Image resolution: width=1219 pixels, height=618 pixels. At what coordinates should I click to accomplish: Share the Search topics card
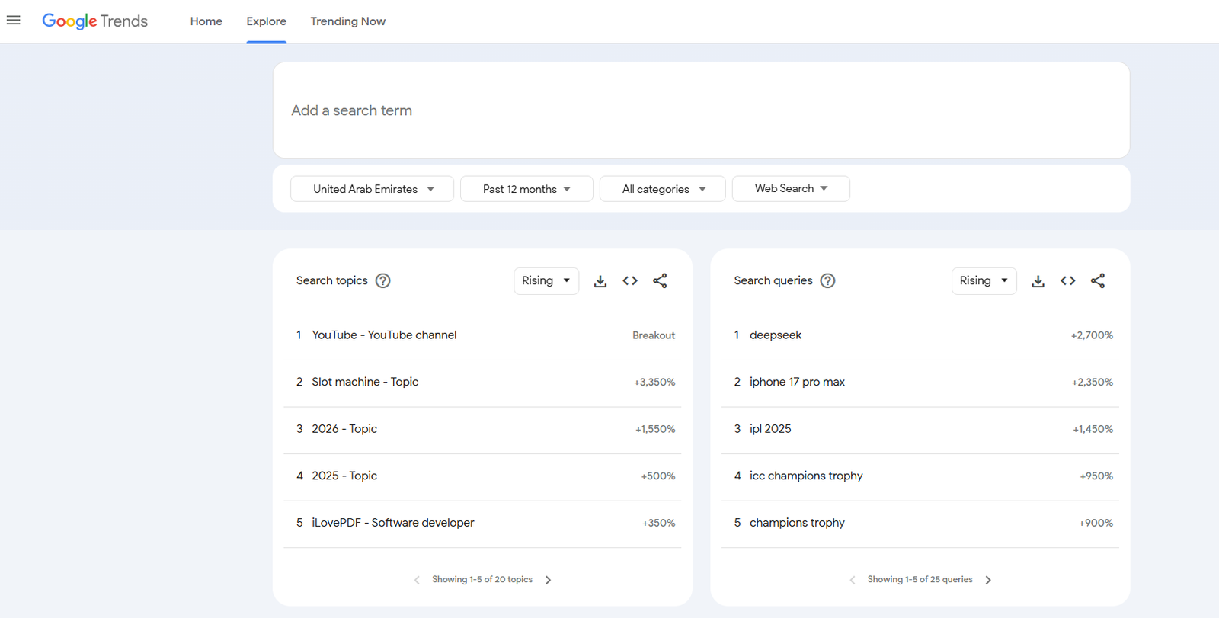click(660, 280)
